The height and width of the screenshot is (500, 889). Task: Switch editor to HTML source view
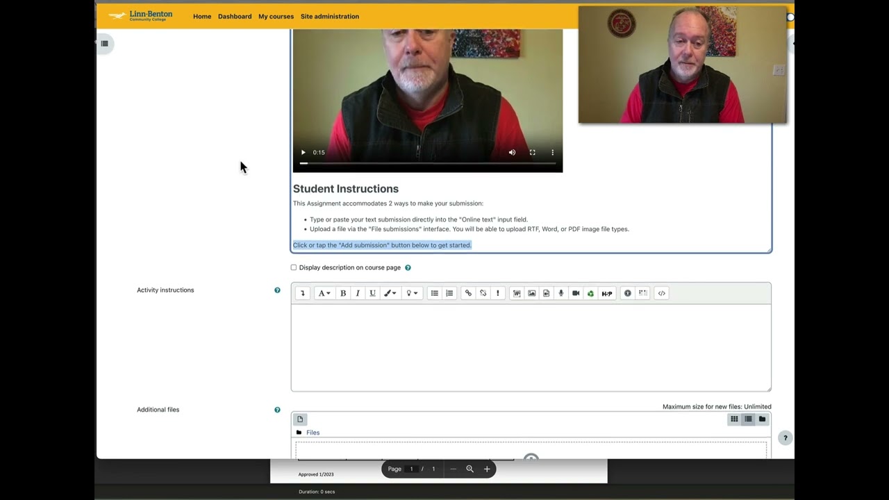click(x=661, y=293)
